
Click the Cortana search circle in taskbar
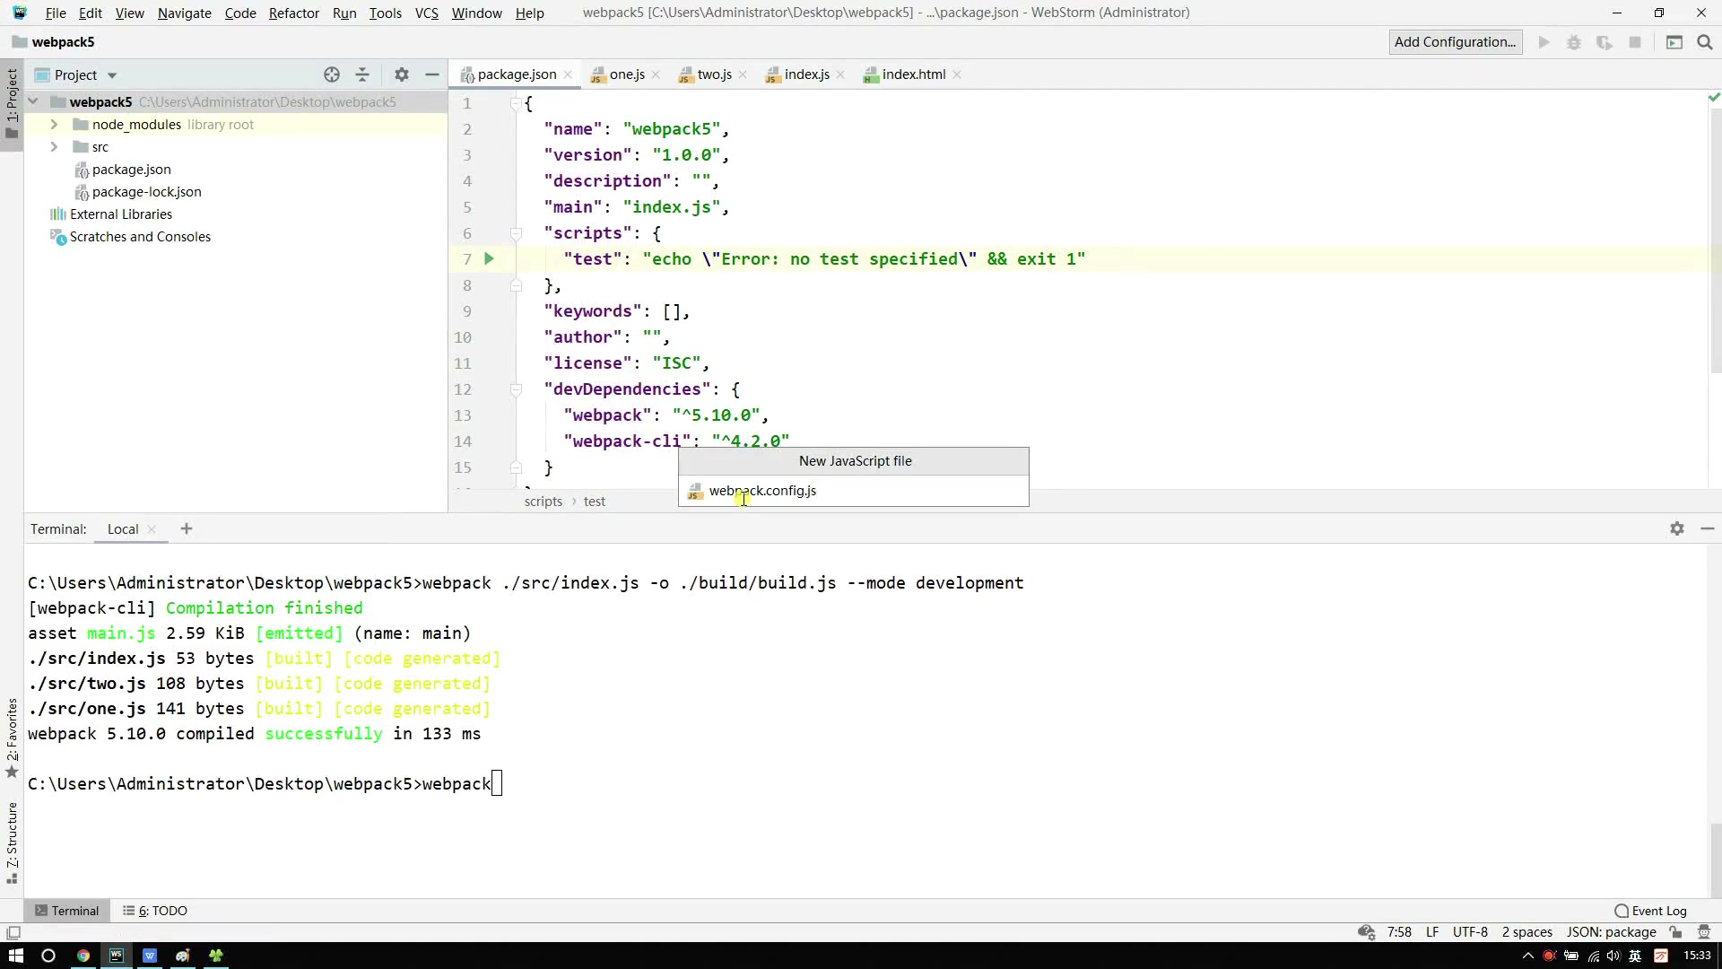point(48,956)
